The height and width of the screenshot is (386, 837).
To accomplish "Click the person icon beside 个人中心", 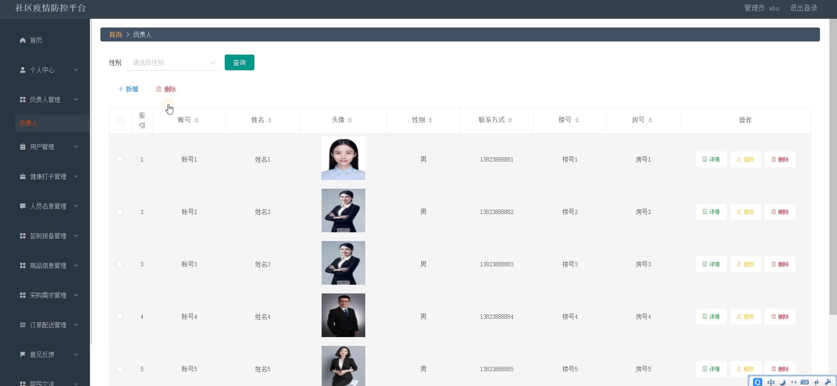I will (x=23, y=70).
